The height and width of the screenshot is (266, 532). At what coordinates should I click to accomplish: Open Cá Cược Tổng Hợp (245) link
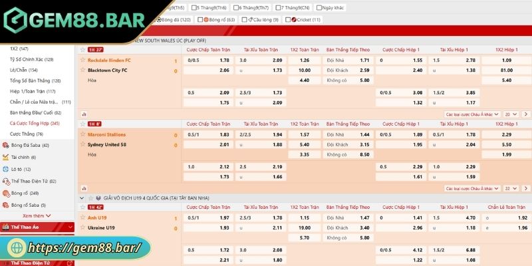[x=35, y=123]
